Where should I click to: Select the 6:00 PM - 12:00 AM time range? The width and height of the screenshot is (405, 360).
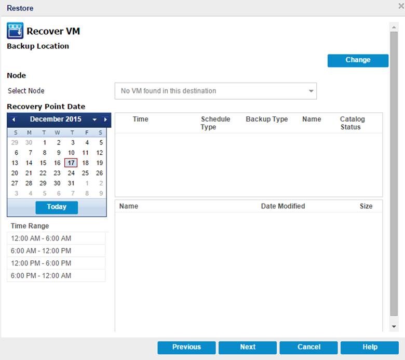(x=56, y=275)
